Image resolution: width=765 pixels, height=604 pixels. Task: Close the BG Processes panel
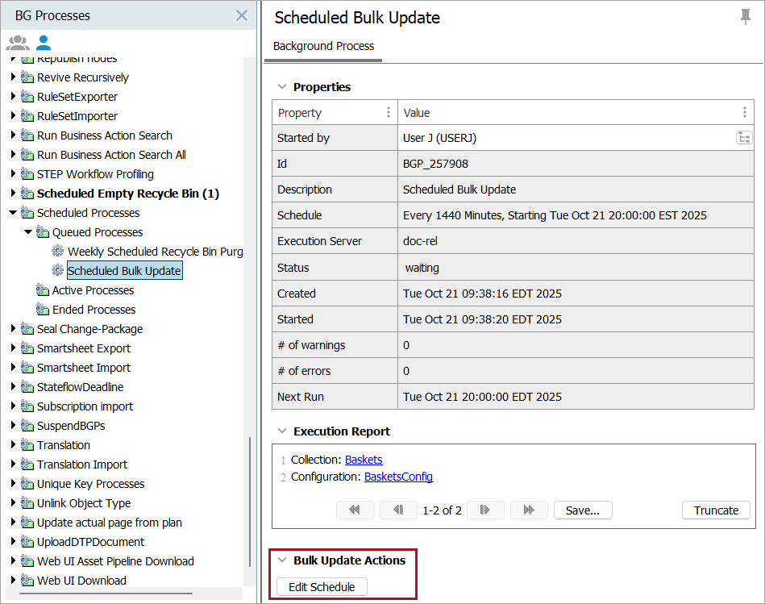[241, 15]
